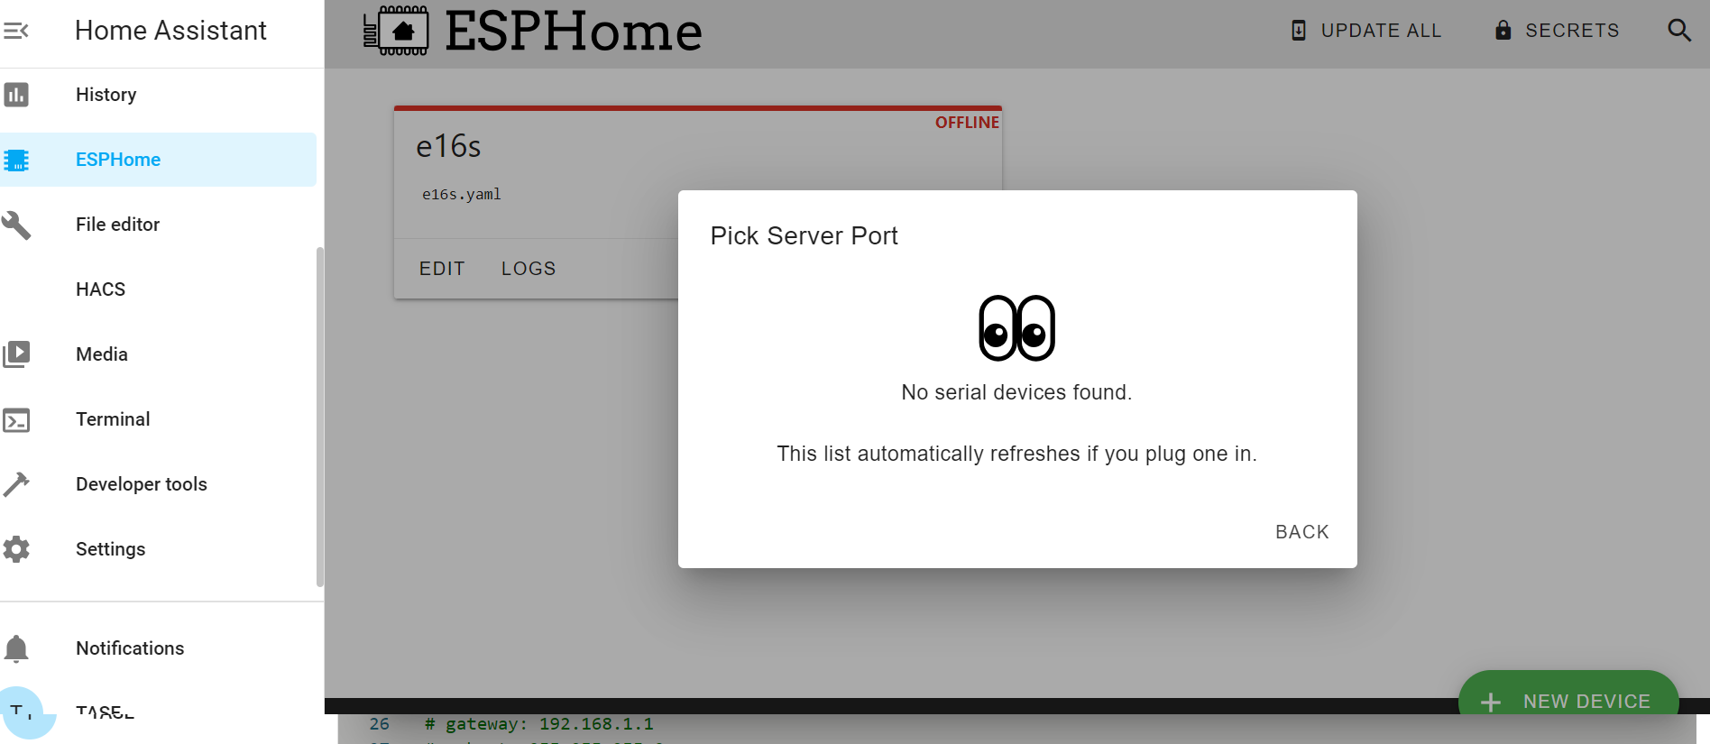
Task: Click the File editor wrench icon
Action: click(16, 225)
